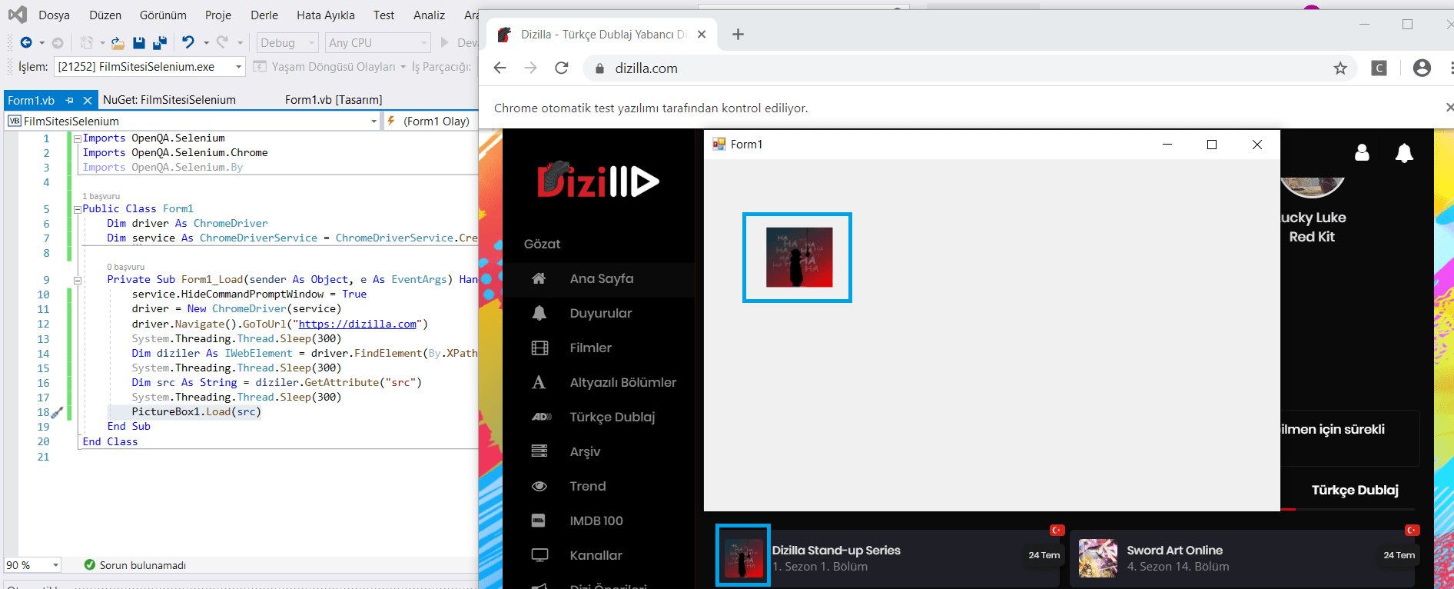This screenshot has height=589, width=1454.
Task: Click Dizilla user account icon
Action: click(x=1362, y=152)
